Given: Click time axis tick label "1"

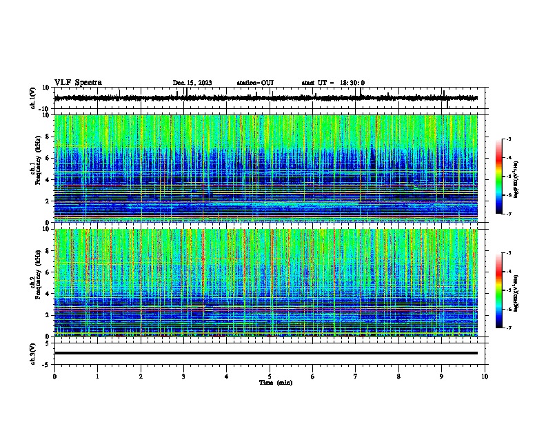Looking at the screenshot, I should coord(97,376).
